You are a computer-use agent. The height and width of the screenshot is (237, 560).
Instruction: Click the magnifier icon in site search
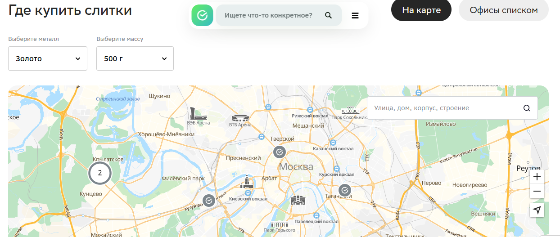tap(328, 16)
